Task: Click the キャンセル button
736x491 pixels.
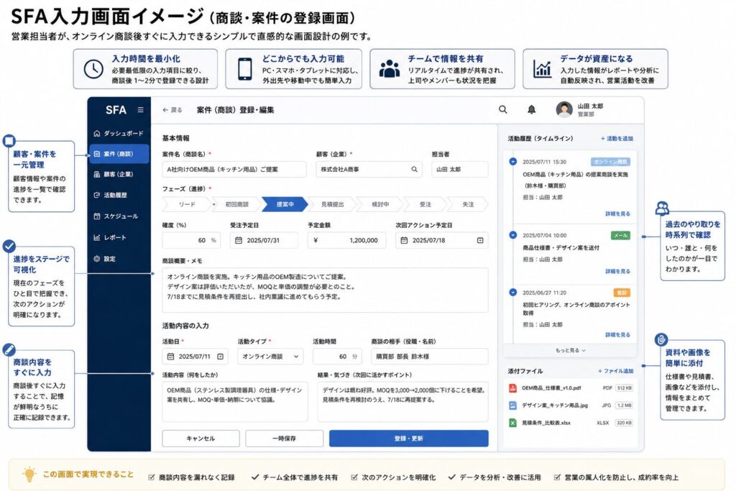Action: 201,439
